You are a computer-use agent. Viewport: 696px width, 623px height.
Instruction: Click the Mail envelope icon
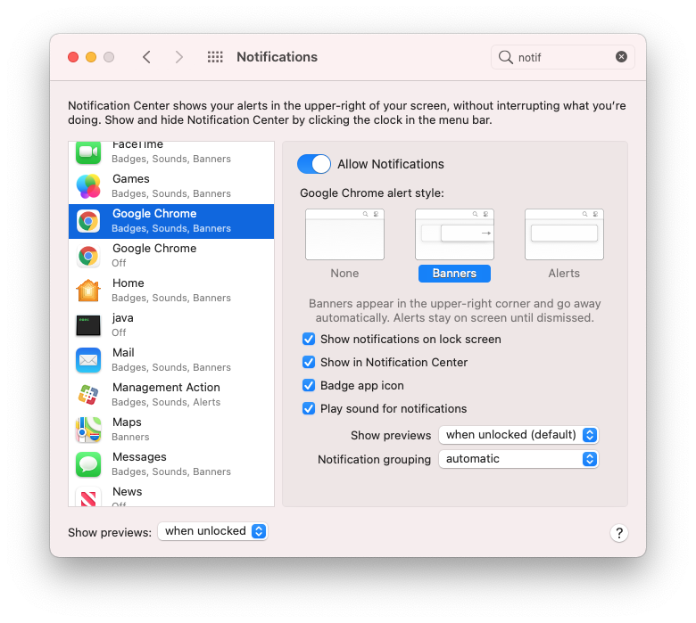(88, 360)
